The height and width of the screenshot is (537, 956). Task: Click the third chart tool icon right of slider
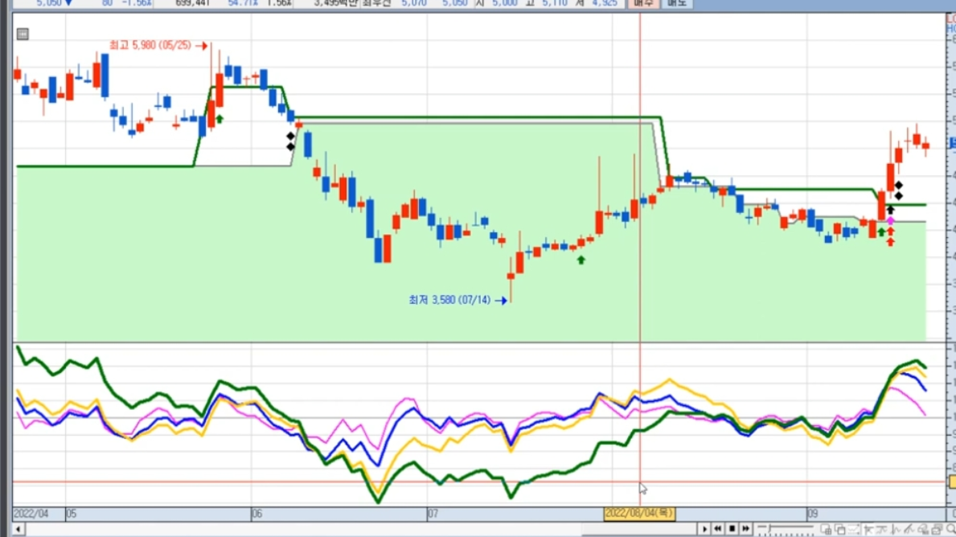coord(855,529)
